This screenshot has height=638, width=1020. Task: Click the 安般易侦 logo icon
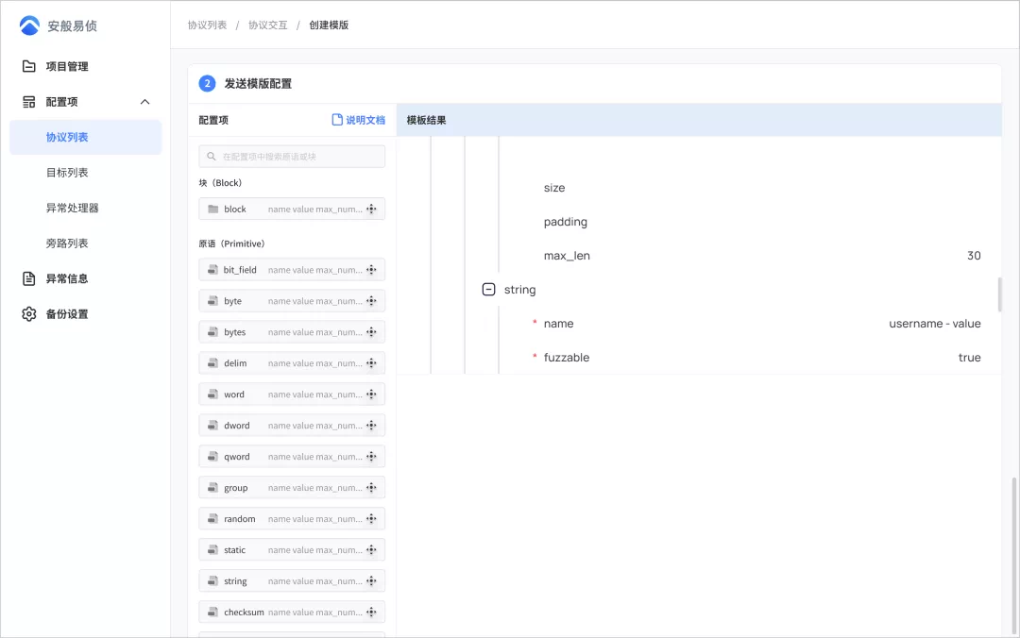pyautogui.click(x=29, y=25)
